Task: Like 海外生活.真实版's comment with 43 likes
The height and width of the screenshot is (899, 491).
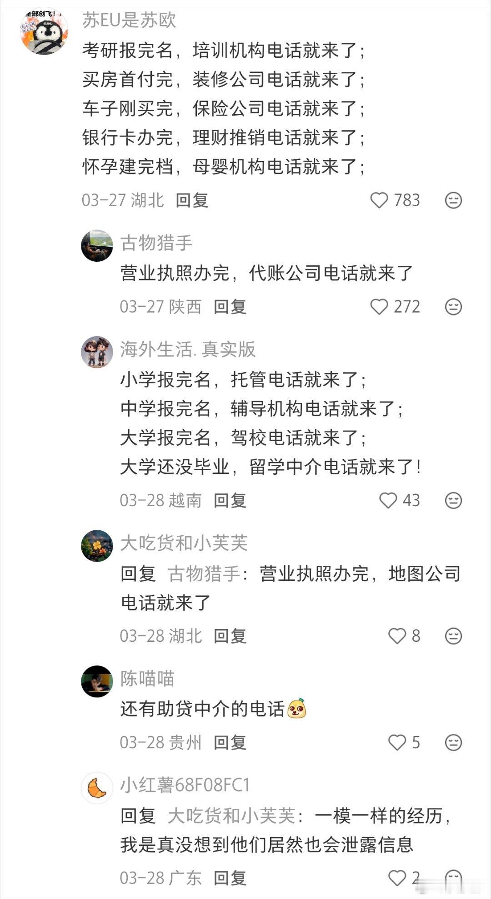Action: click(389, 500)
